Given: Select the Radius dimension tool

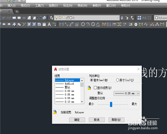Looking at the screenshot, I should tap(83, 24).
